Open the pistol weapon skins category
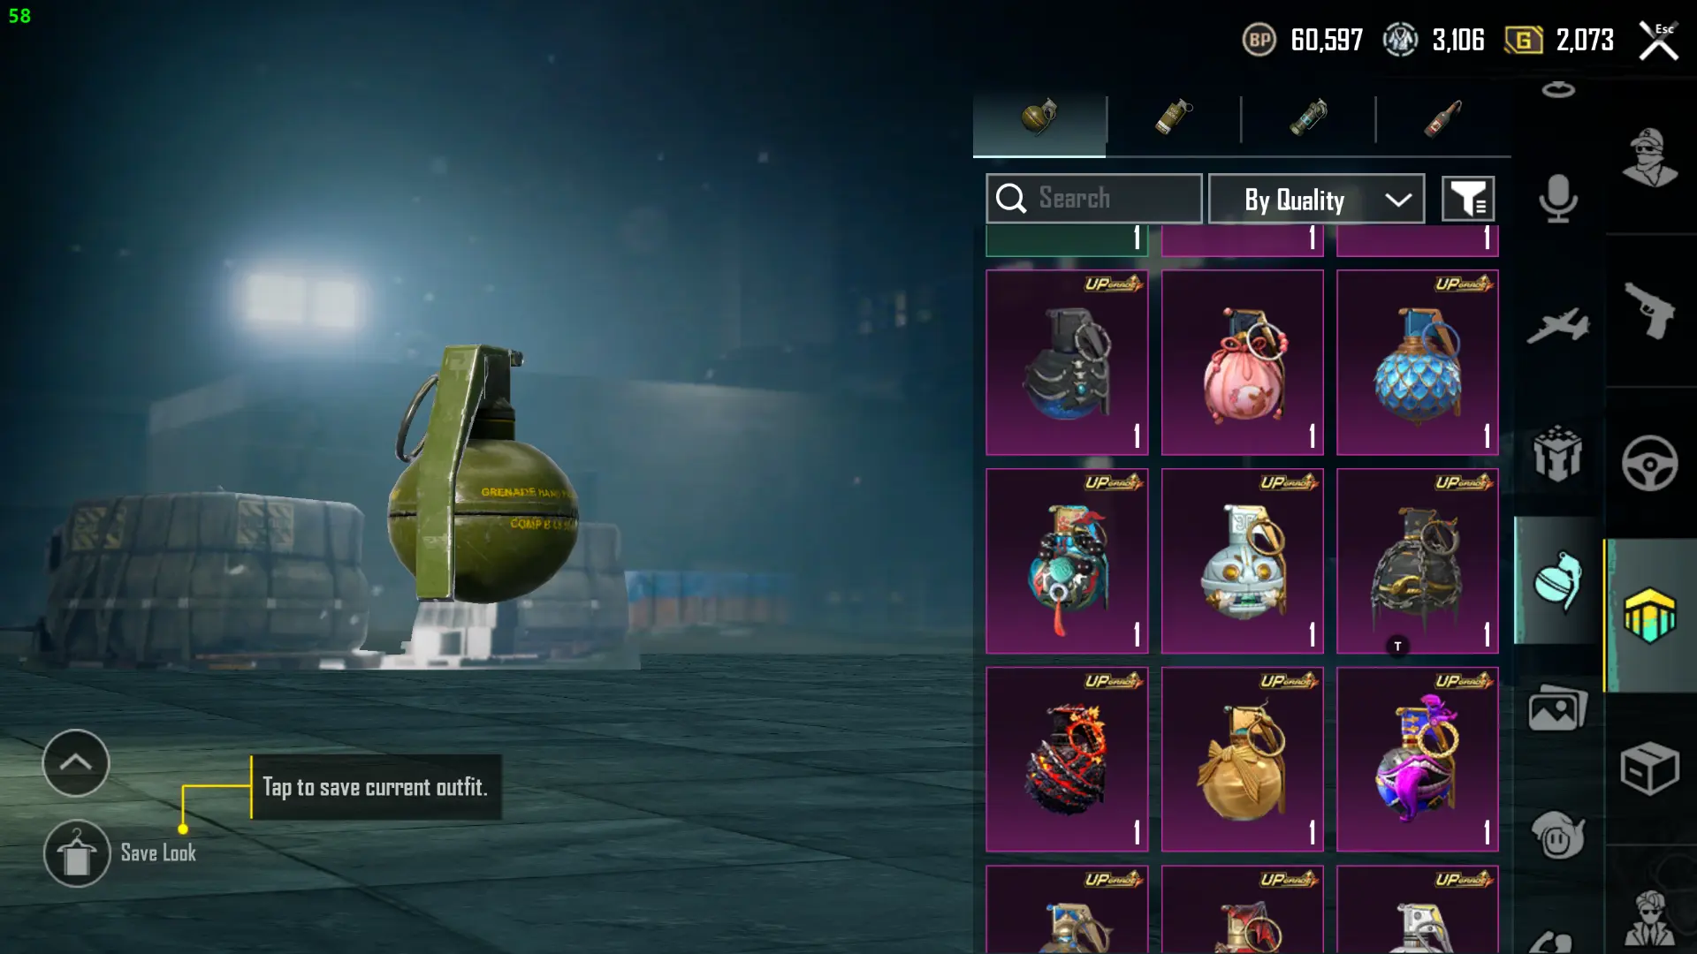This screenshot has height=954, width=1697. coord(1650,310)
